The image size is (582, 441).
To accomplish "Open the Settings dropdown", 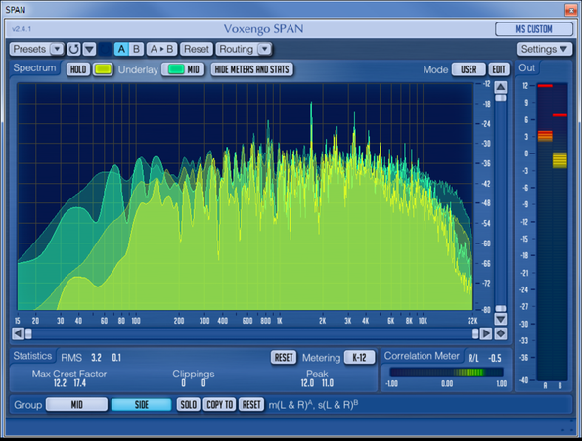I will tap(544, 49).
